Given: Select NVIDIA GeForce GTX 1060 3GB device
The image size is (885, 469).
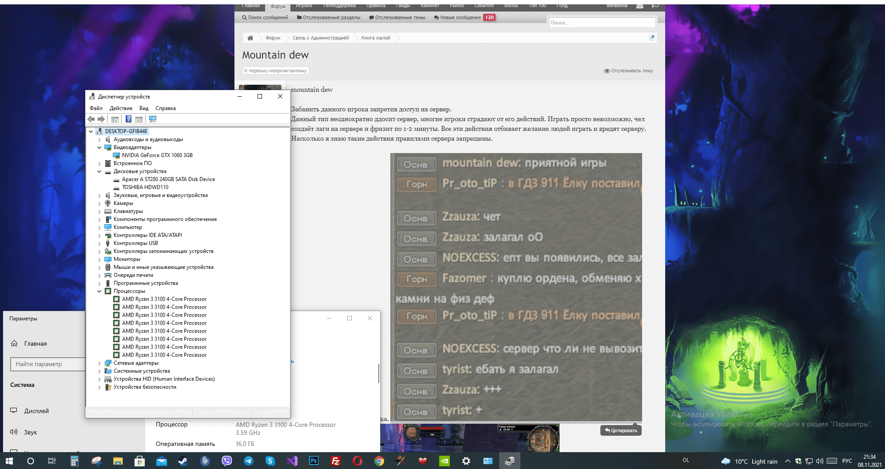Looking at the screenshot, I should pos(157,155).
